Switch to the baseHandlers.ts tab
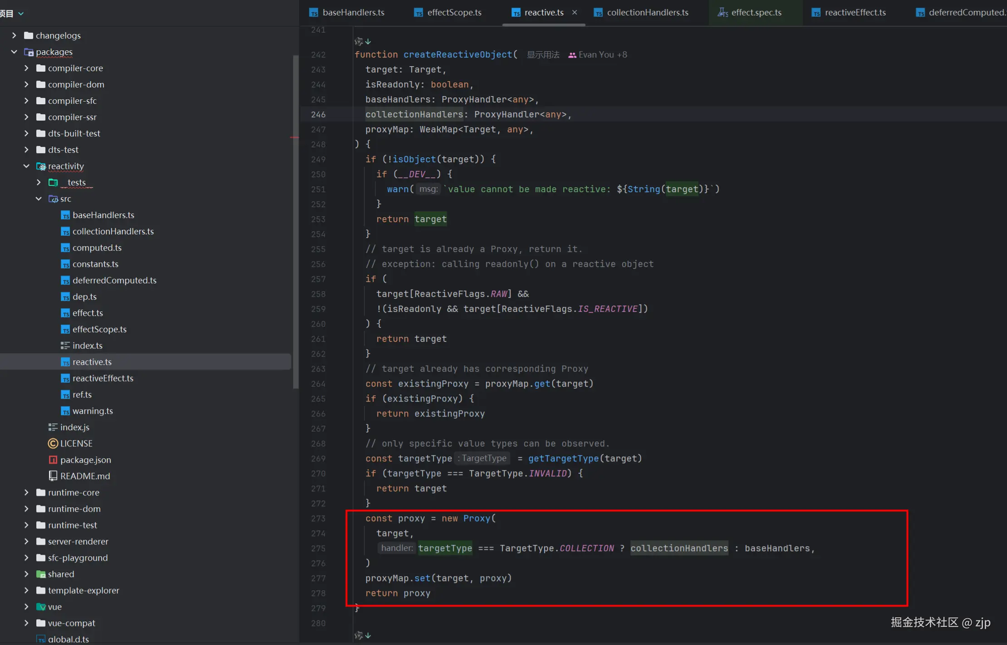 (353, 13)
